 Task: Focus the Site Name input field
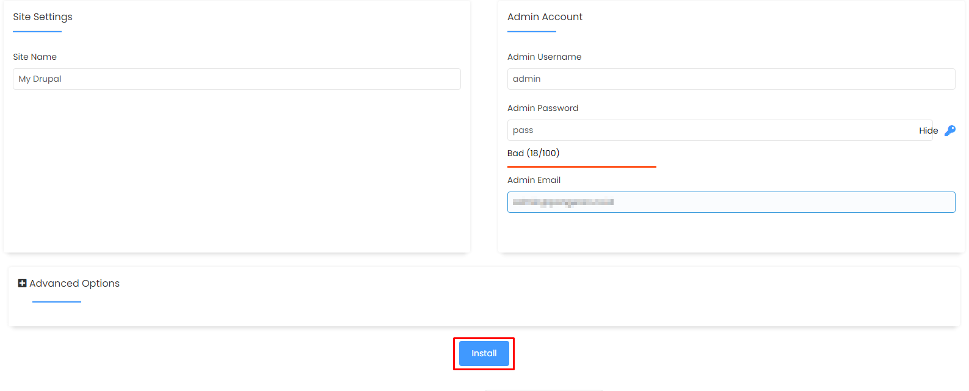pyautogui.click(x=236, y=79)
